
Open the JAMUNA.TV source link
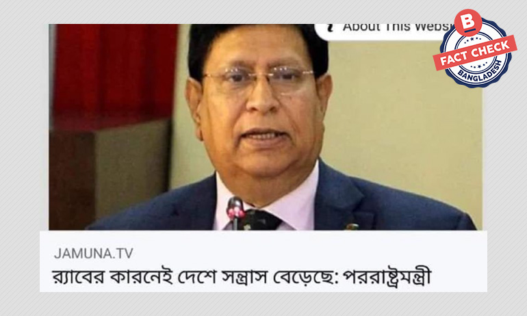coord(94,253)
